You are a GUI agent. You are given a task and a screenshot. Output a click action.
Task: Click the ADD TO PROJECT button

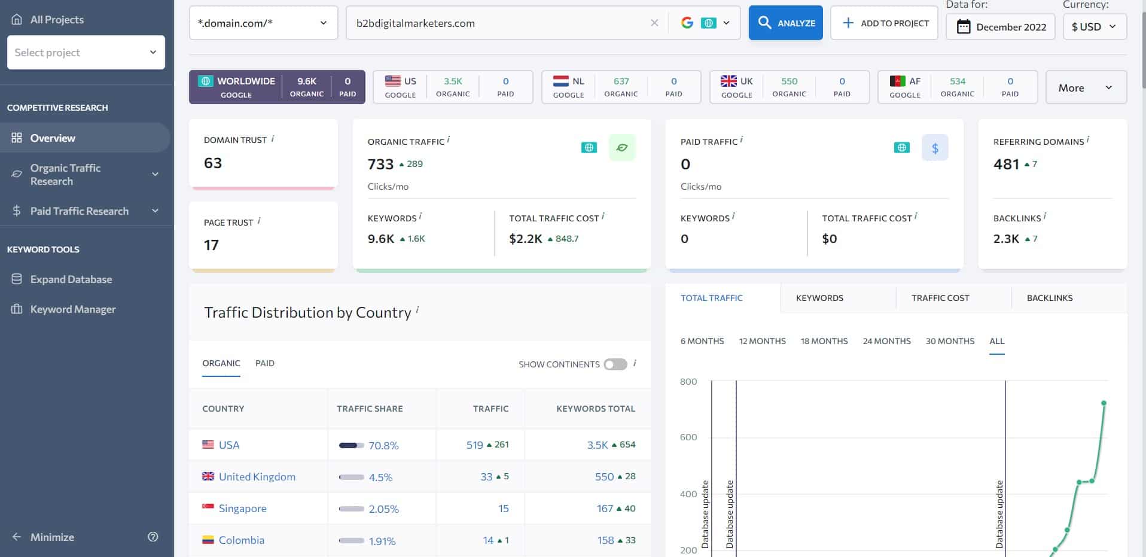(x=884, y=23)
